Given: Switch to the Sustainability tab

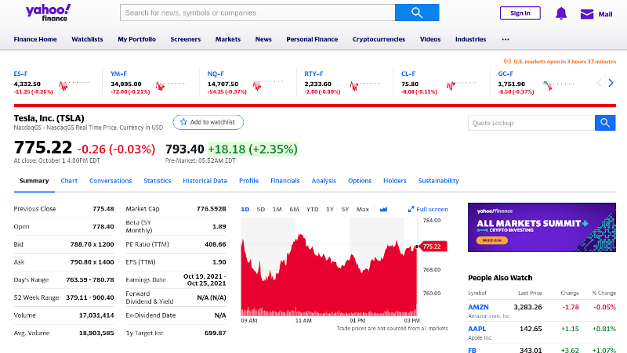Looking at the screenshot, I should [438, 181].
